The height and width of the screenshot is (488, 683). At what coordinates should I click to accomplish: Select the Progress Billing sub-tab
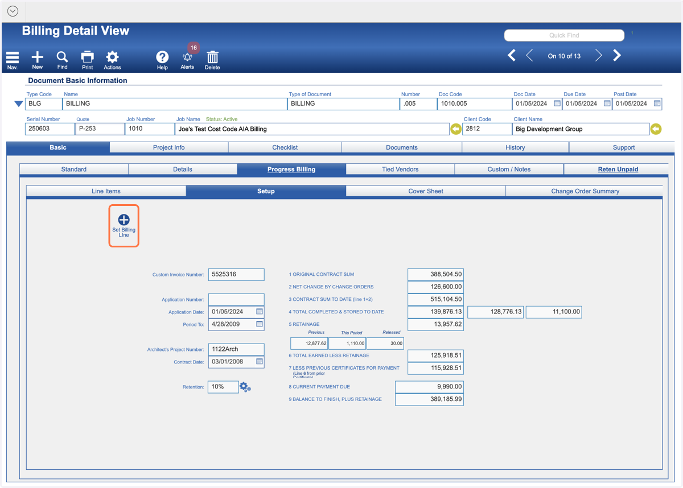click(x=291, y=169)
